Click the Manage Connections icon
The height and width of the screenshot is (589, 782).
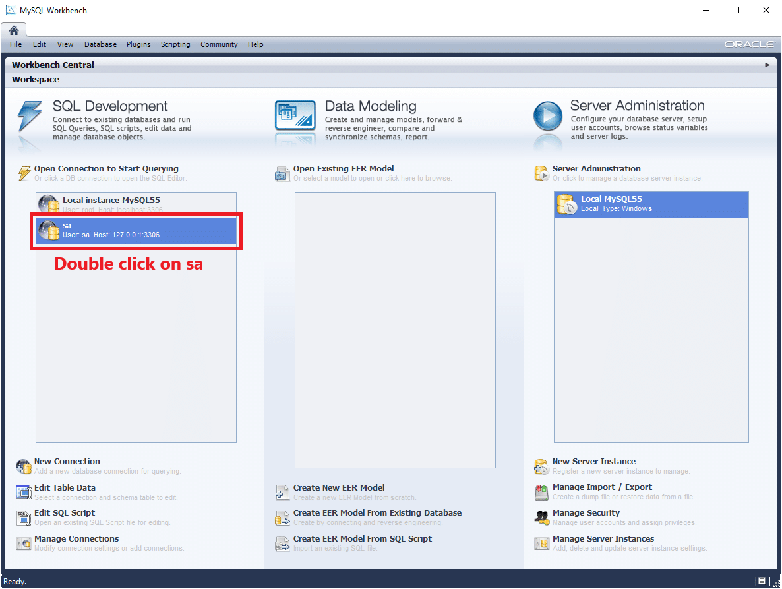coord(24,543)
